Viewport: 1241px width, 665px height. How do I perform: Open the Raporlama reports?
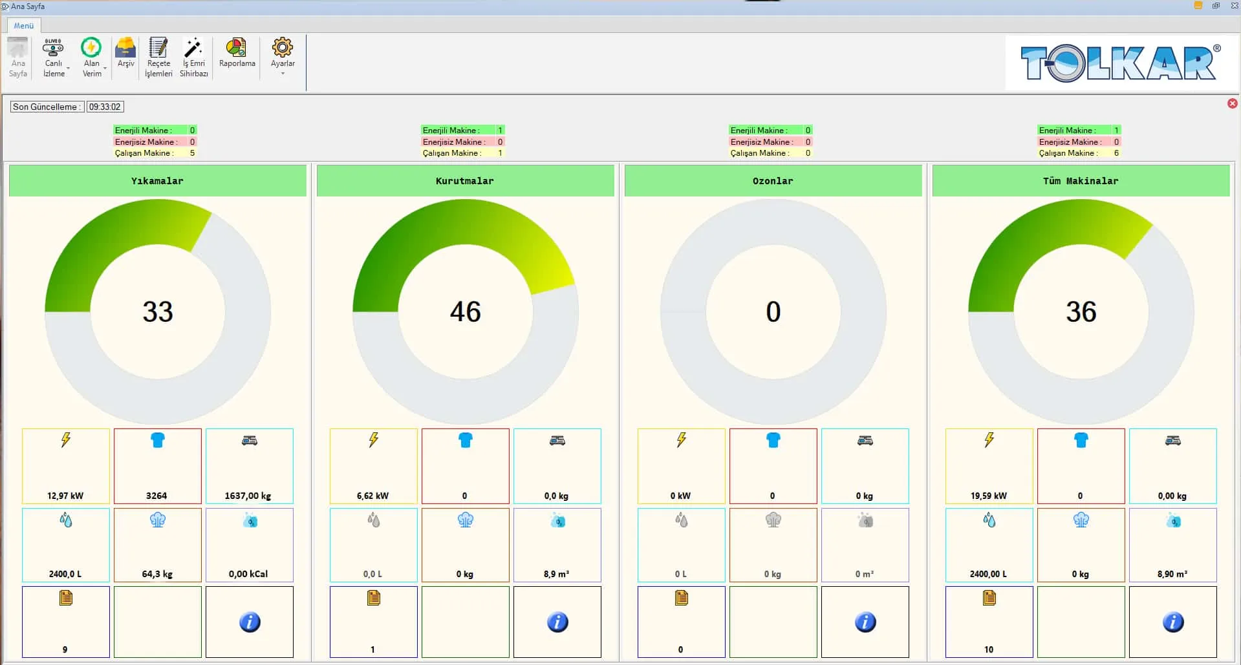pyautogui.click(x=237, y=49)
